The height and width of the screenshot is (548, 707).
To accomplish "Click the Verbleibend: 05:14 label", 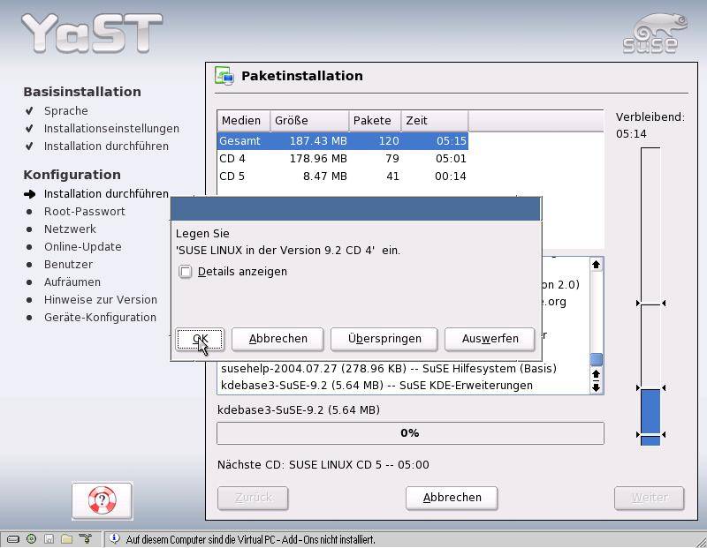I will point(650,125).
